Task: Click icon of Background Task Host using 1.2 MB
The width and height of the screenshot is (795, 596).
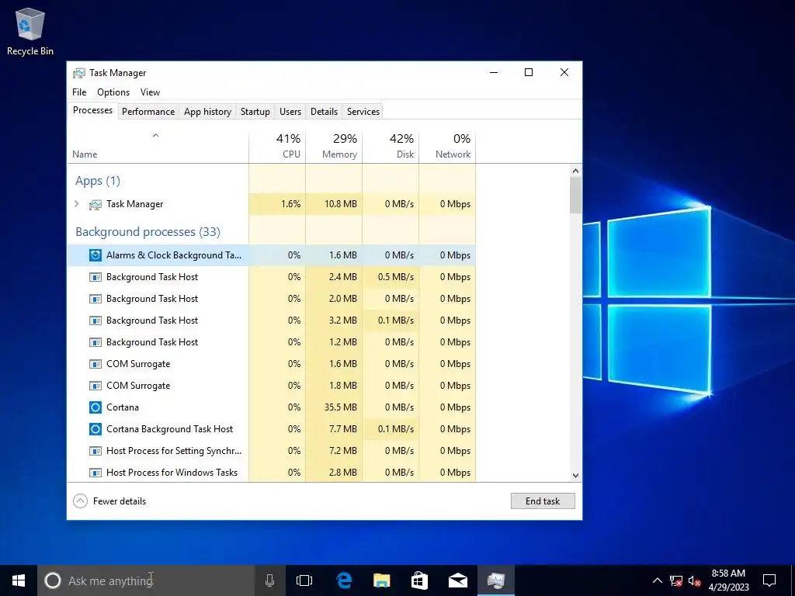Action: (x=95, y=342)
